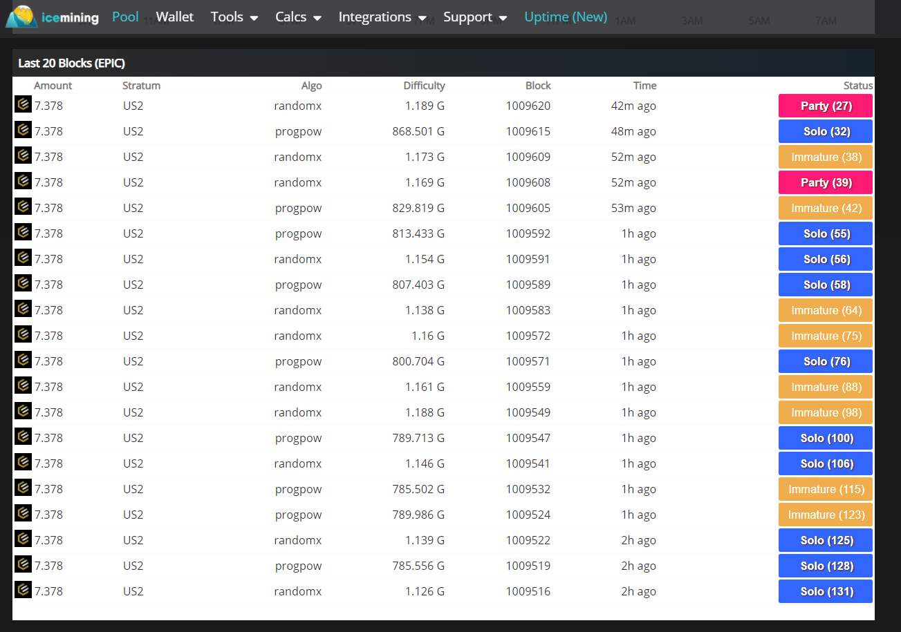The width and height of the screenshot is (901, 632).
Task: Click EPIC coin icon for block 1009532
Action: [x=23, y=488]
